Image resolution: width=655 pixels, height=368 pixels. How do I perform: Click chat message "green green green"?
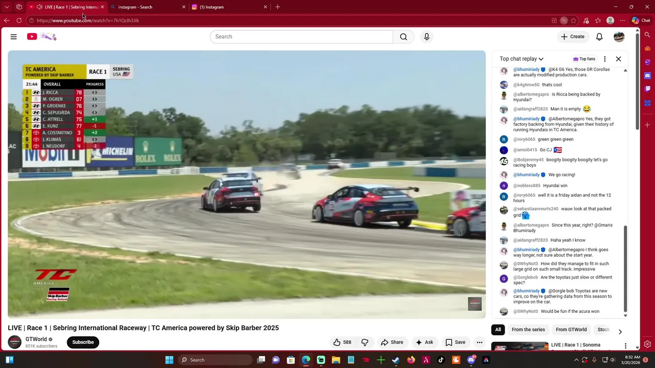pos(556,139)
